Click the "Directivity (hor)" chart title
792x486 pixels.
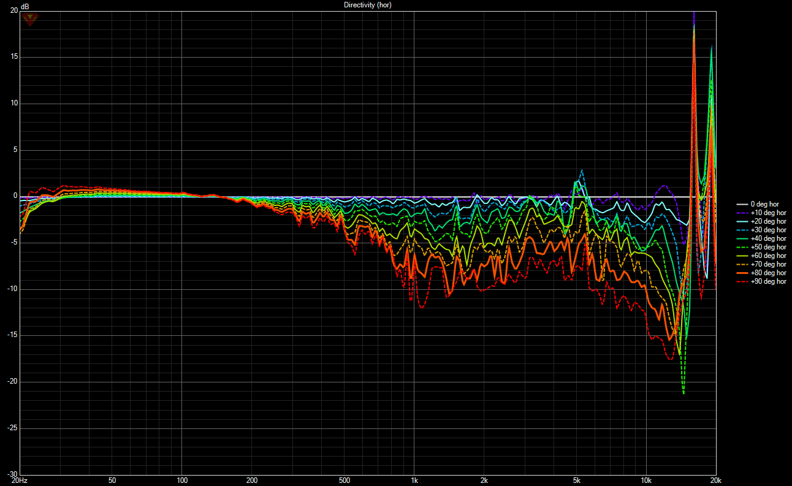tap(368, 5)
